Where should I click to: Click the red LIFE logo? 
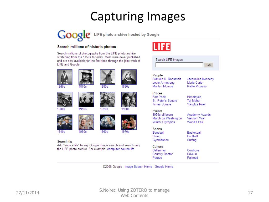(162, 47)
